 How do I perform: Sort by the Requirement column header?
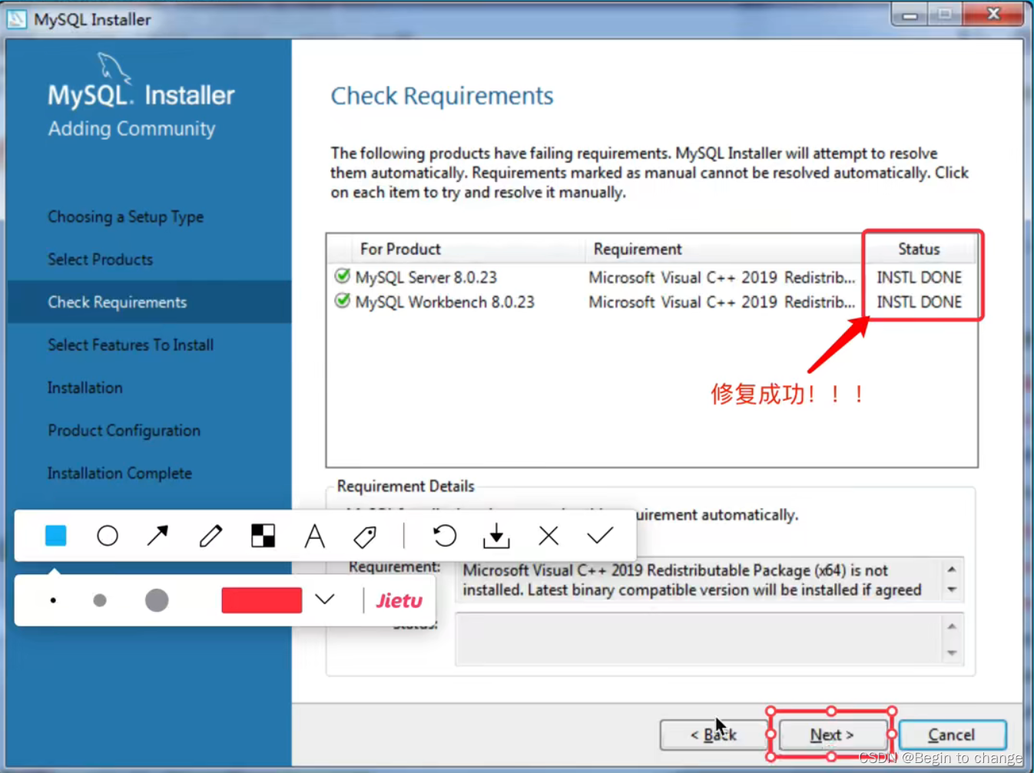724,249
